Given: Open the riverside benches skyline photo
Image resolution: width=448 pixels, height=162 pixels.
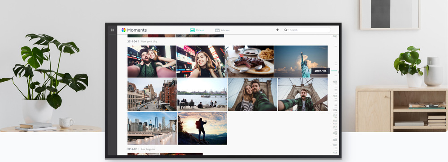Looking at the screenshot, I should tap(202, 95).
